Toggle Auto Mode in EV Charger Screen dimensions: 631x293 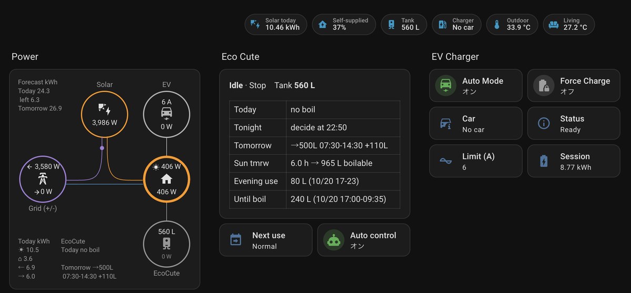tap(476, 86)
